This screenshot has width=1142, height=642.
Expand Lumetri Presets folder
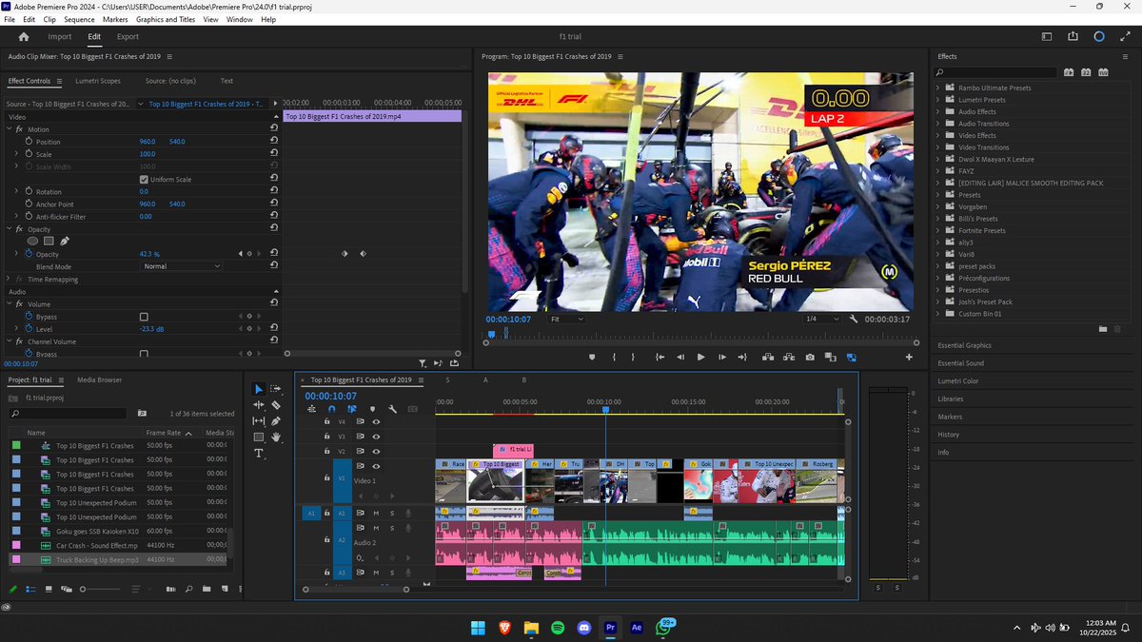click(x=937, y=100)
